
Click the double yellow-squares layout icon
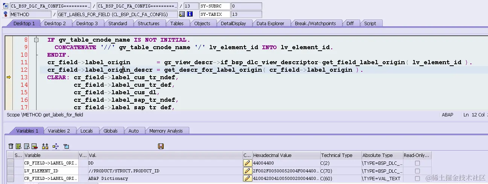[x=45, y=146]
